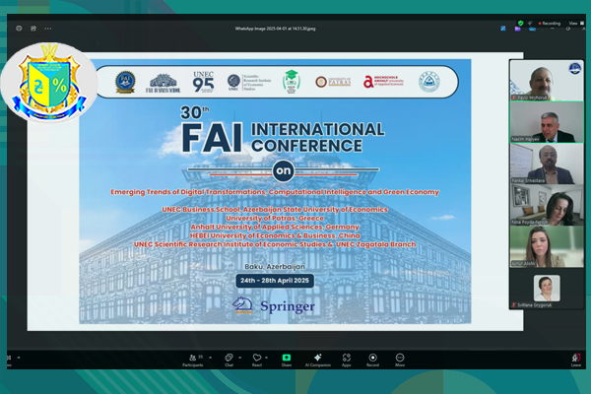
Task: Expand the video options arrow at toolbar left
Action: coord(19,358)
